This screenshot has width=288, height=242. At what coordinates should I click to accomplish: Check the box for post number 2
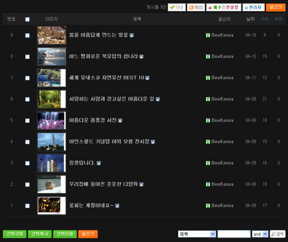[27, 184]
